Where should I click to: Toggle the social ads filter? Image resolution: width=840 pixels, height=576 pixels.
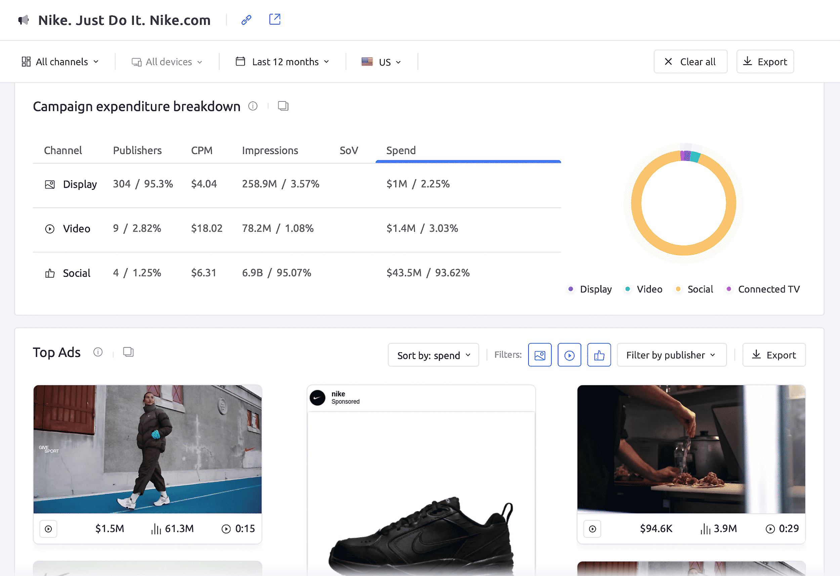(x=599, y=355)
